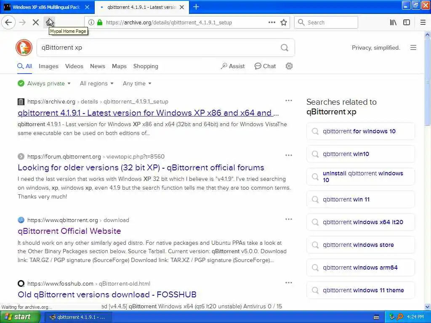The image size is (431, 323).
Task: Select the All results tab
Action: (x=25, y=66)
